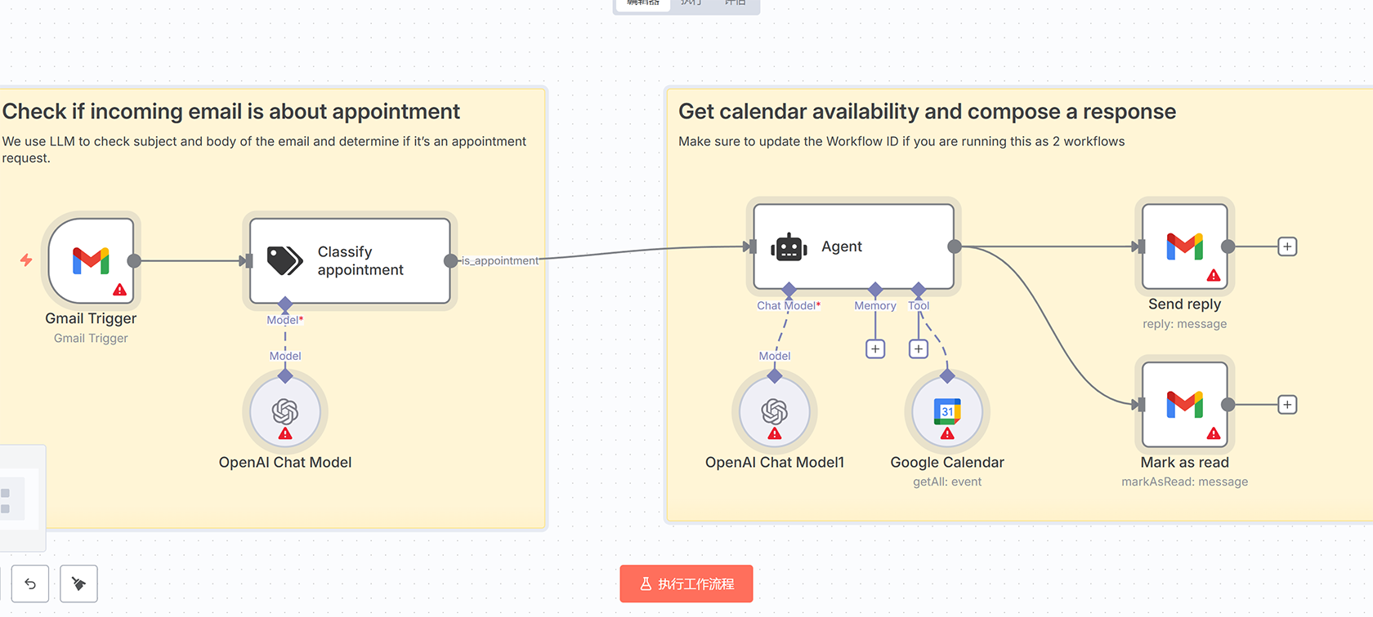Select the OpenAI Chat Model node
The height and width of the screenshot is (617, 1373).
tap(285, 412)
